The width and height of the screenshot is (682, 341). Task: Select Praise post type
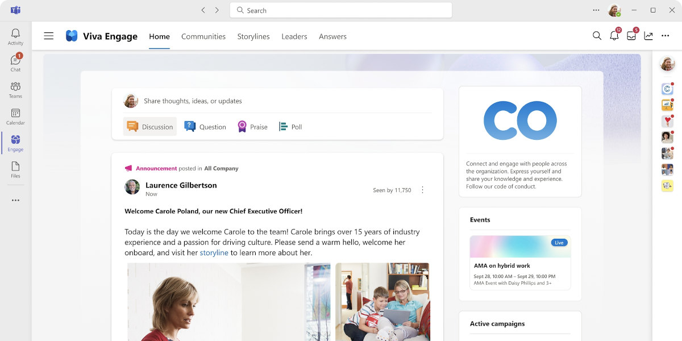coord(252,127)
